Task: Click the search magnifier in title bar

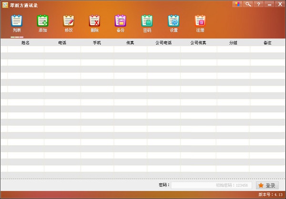Action: (248, 4)
